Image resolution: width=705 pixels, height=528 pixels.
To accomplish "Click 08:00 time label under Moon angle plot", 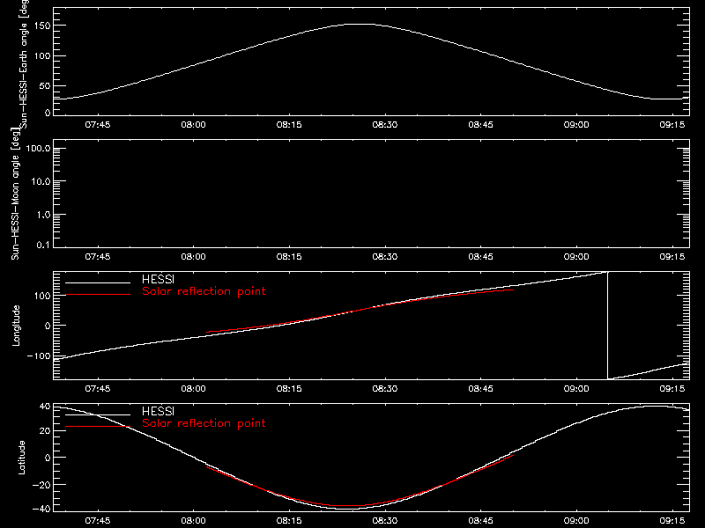I will pyautogui.click(x=193, y=257).
